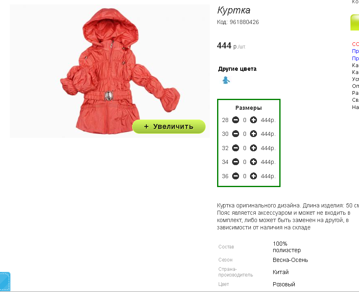This screenshot has width=359, height=292.
Task: Click the quantity value for size 28
Action: 244,120
